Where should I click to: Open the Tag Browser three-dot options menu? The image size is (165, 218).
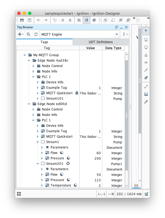tap(125, 34)
